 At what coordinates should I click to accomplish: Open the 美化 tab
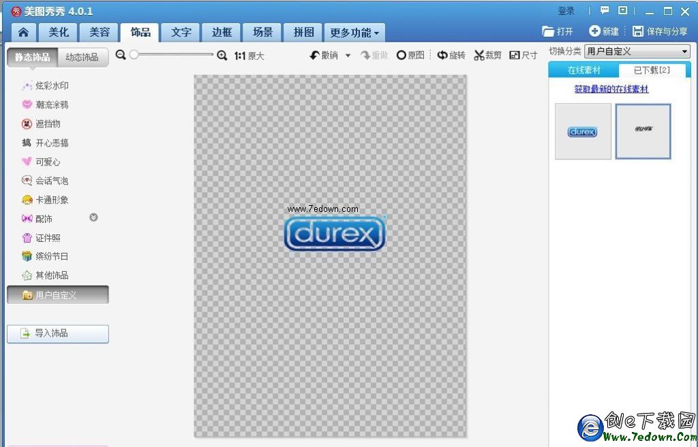pos(59,33)
